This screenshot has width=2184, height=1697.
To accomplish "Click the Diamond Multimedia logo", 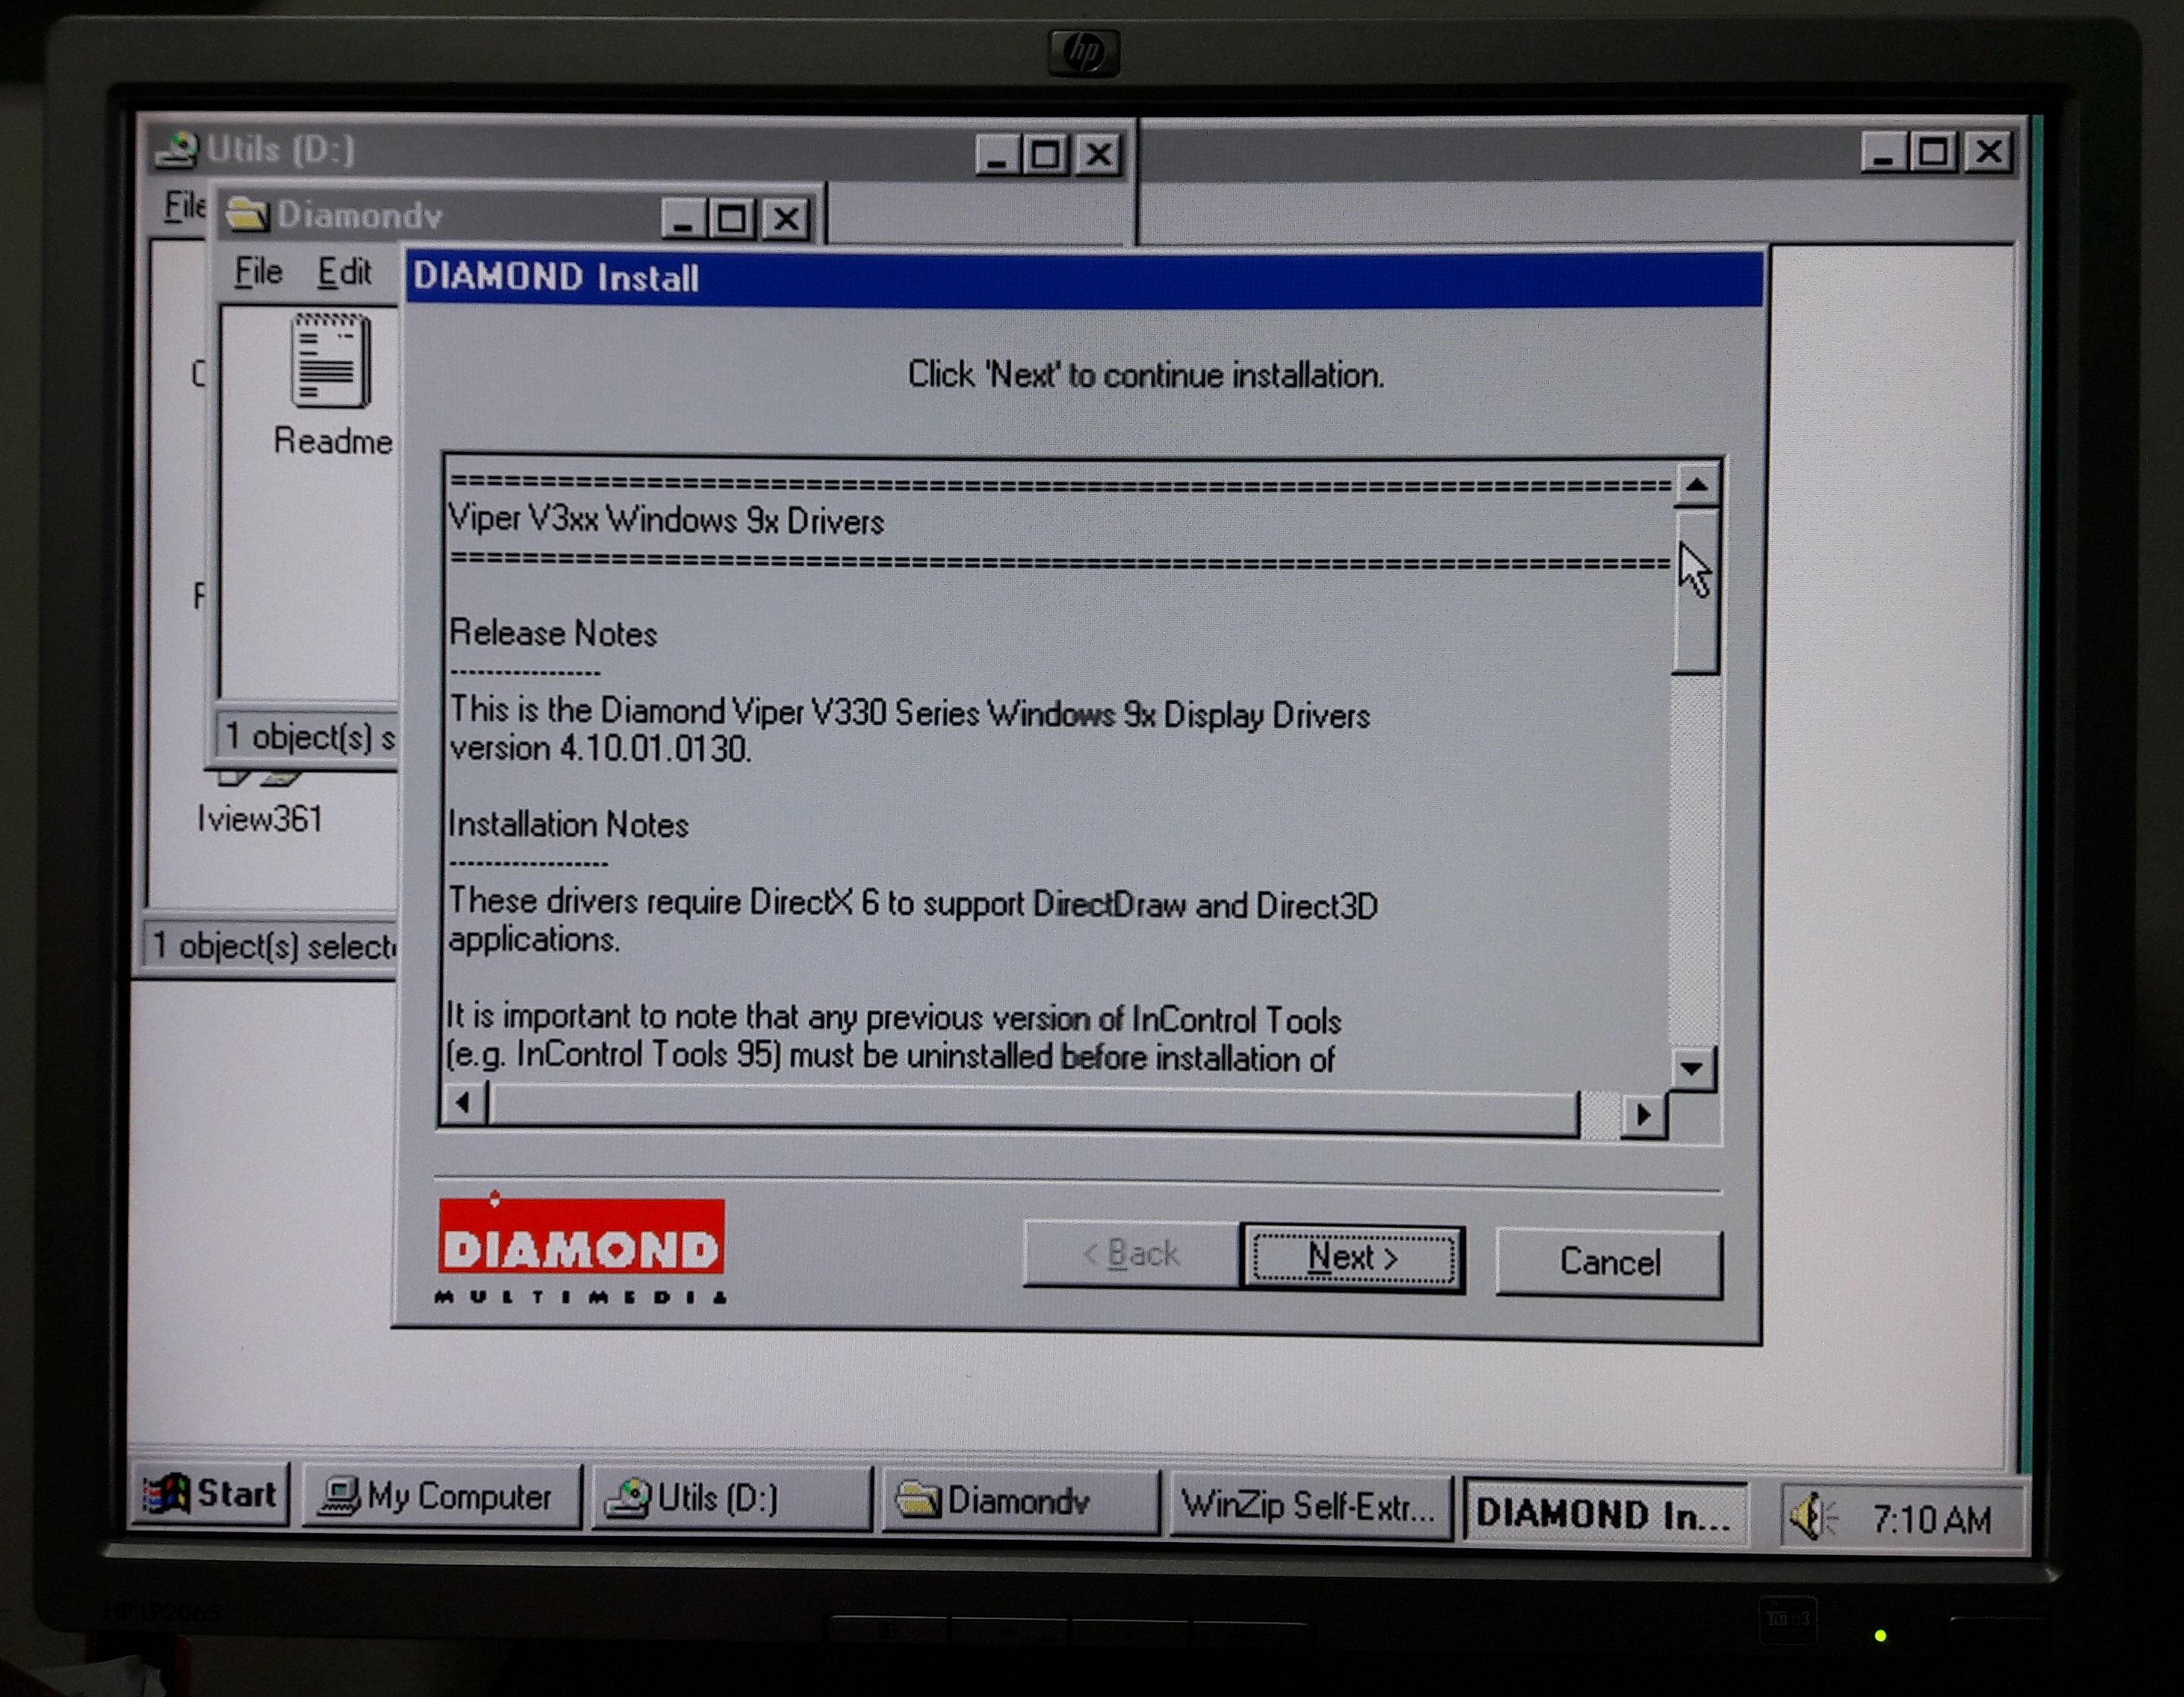I will coord(581,1249).
